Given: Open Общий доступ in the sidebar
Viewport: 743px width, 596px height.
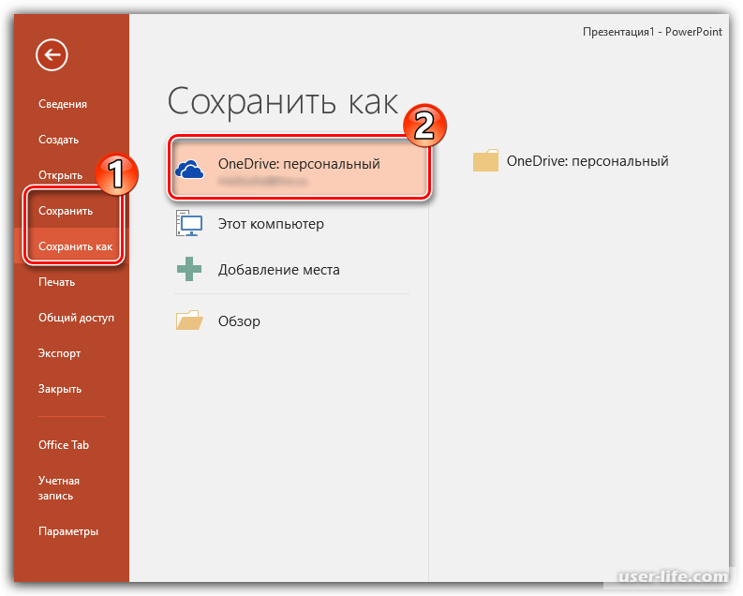Looking at the screenshot, I should click(x=76, y=318).
